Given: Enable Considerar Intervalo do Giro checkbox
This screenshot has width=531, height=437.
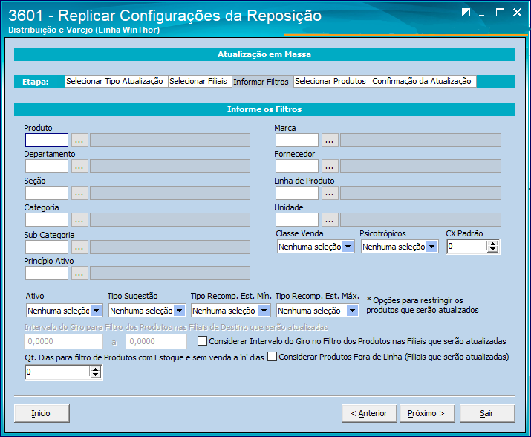Looking at the screenshot, I should [x=202, y=340].
